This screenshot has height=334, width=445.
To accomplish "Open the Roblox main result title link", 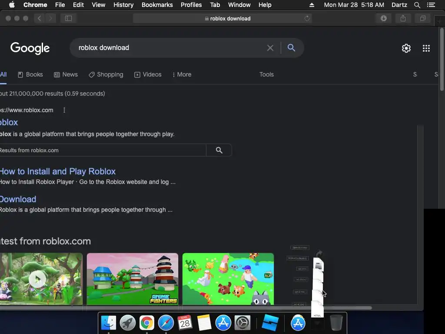I will click(x=9, y=122).
